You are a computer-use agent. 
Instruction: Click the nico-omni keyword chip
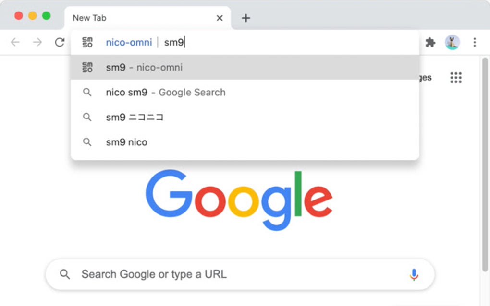129,43
